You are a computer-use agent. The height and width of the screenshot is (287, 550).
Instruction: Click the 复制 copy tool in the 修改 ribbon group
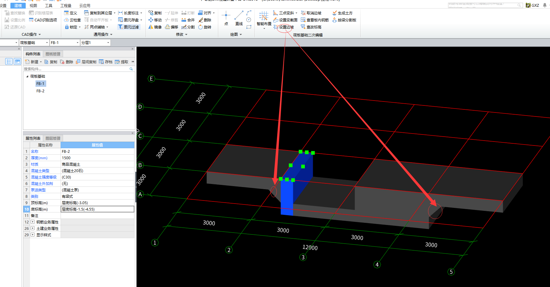pos(155,13)
